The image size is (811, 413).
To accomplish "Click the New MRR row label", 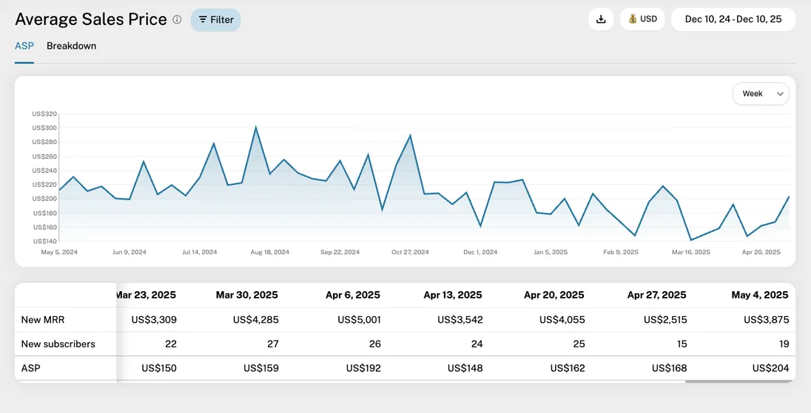I will tap(43, 319).
